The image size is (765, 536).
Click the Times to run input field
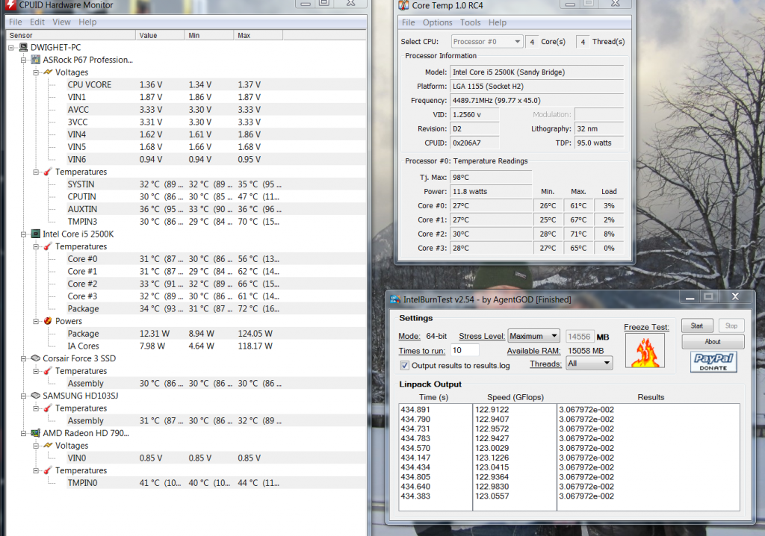click(465, 350)
